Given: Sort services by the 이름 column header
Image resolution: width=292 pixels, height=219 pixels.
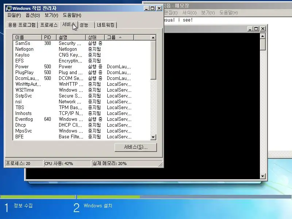Looking at the screenshot, I should pyautogui.click(x=27, y=38).
